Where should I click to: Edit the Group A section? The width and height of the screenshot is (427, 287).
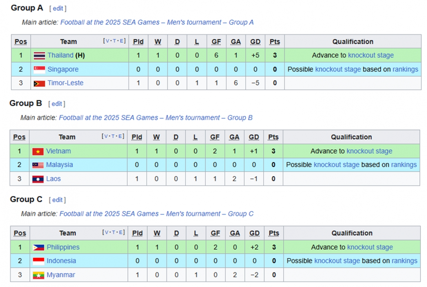58,9
